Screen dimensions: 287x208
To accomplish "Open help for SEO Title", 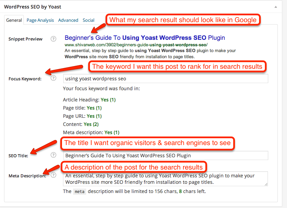I will (53, 155).
